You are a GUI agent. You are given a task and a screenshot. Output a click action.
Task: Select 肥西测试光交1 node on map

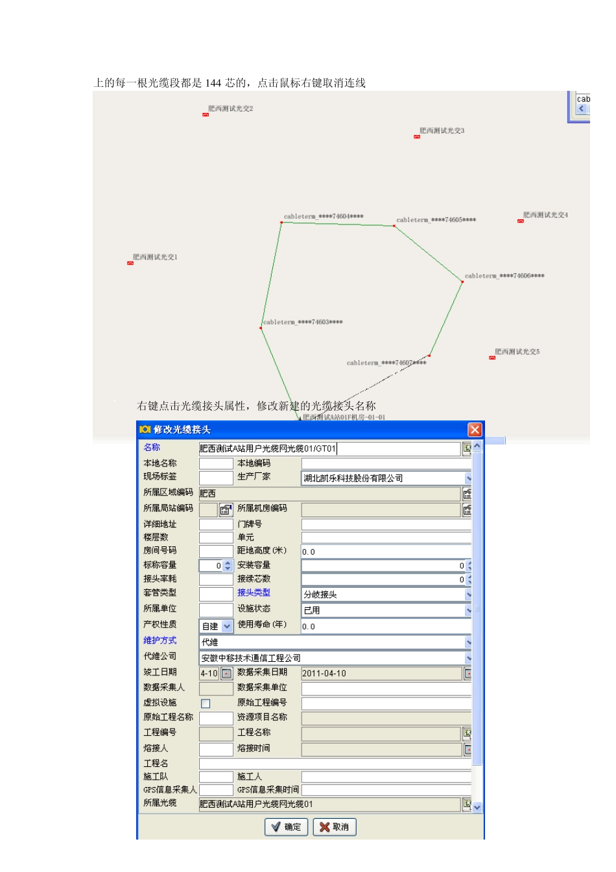pos(130,263)
